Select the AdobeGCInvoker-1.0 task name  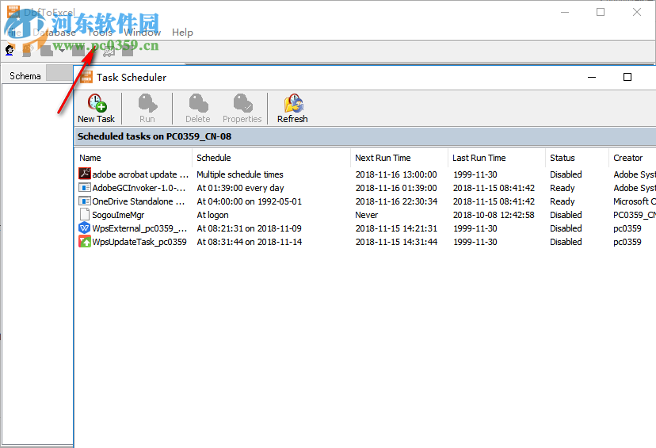[x=139, y=188]
